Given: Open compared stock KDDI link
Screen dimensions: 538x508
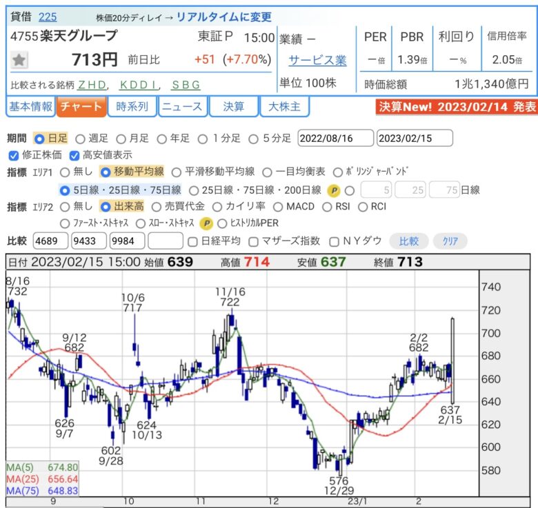Looking at the screenshot, I should coord(139,85).
